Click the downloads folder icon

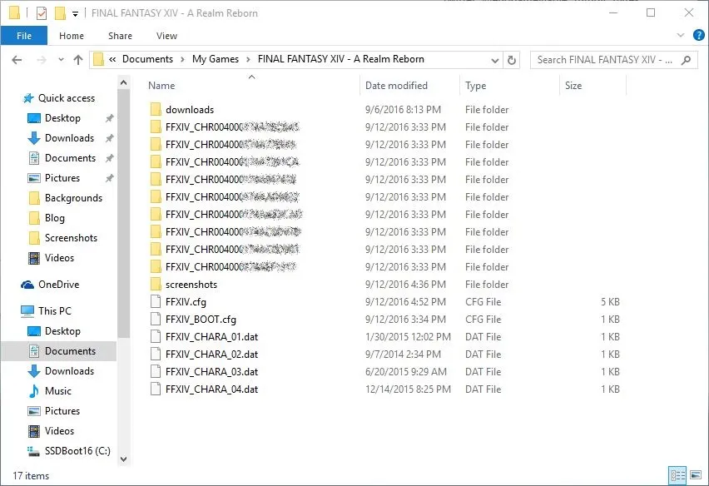point(156,109)
